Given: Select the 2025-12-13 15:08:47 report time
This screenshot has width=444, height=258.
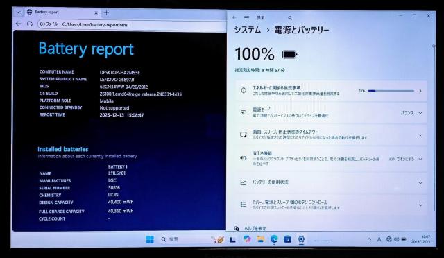Looking at the screenshot, I should point(122,115).
